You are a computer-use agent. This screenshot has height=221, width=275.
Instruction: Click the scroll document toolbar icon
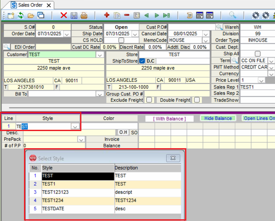[189, 15]
